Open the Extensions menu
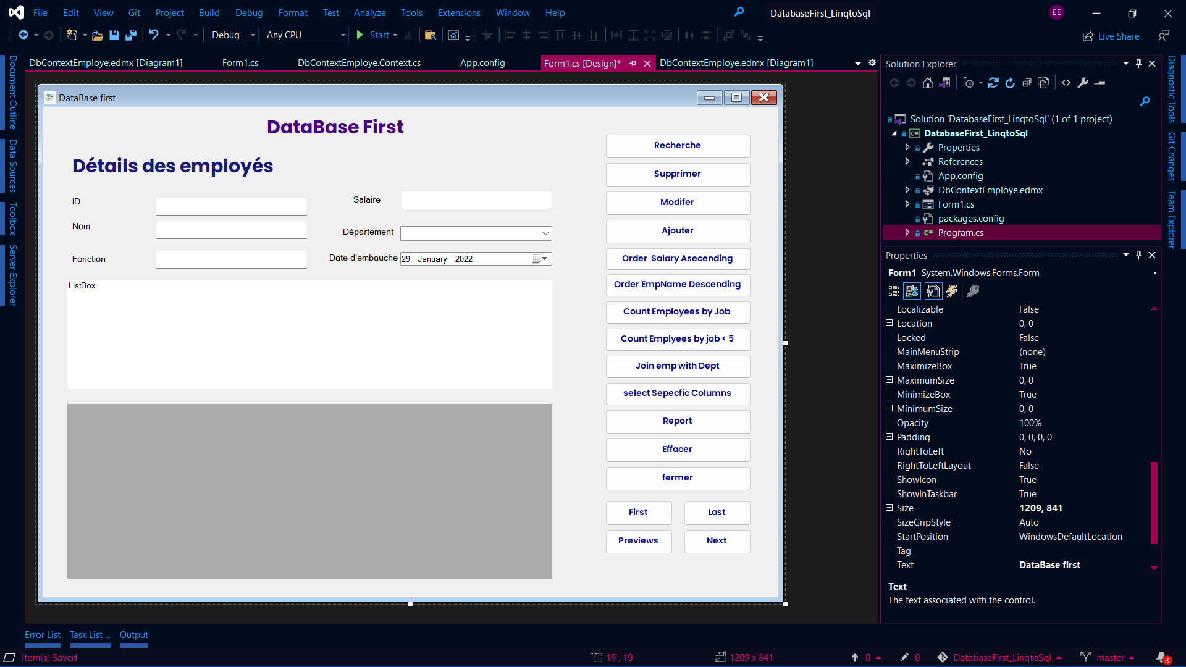The width and height of the screenshot is (1186, 667). (459, 13)
